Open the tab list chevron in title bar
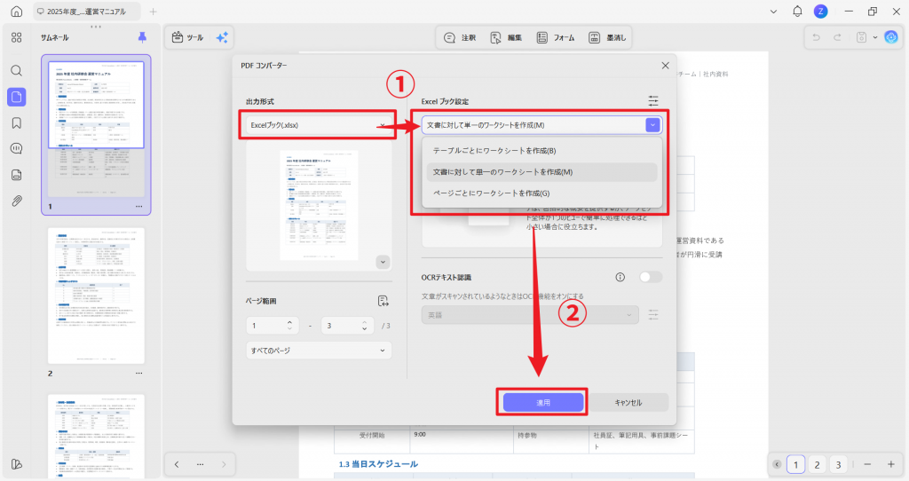Screen dimensions: 909x481 coord(773,12)
